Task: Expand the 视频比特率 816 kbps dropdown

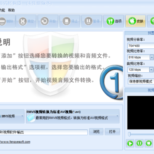Action: [x=151, y=57]
